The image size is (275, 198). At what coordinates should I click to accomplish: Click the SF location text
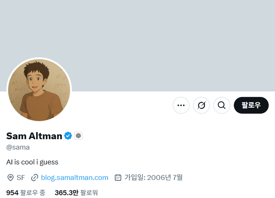pos(21,177)
